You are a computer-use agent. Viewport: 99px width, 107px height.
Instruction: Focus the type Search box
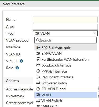(x=65, y=40)
